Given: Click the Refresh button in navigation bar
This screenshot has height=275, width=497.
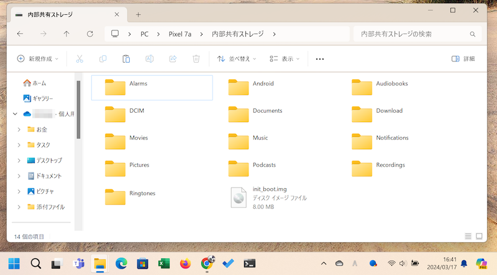Looking at the screenshot, I should 90,34.
